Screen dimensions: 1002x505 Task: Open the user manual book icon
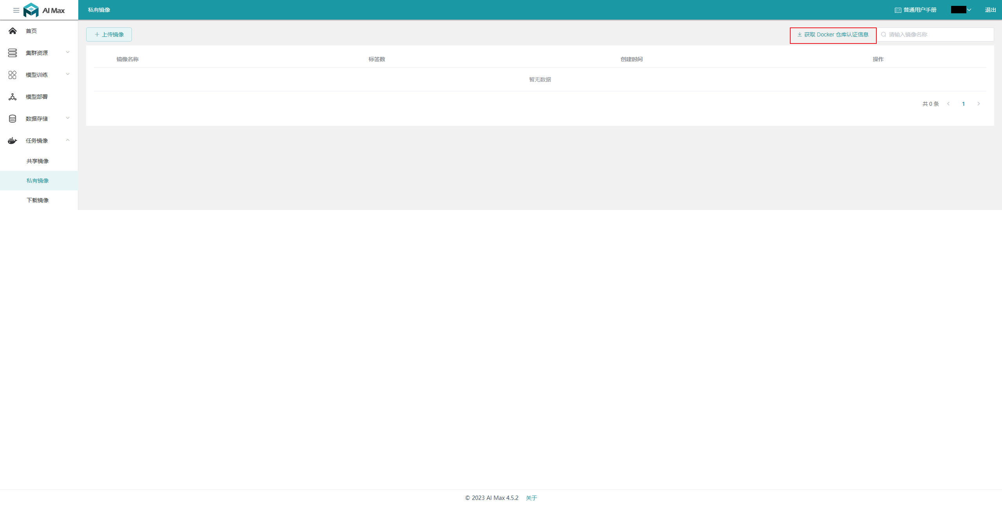pos(898,10)
